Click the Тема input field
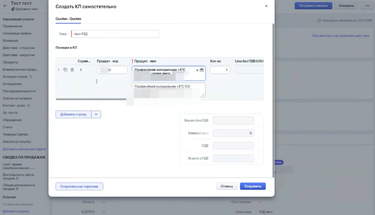Screen dimensions: 375x215 (x=115, y=34)
